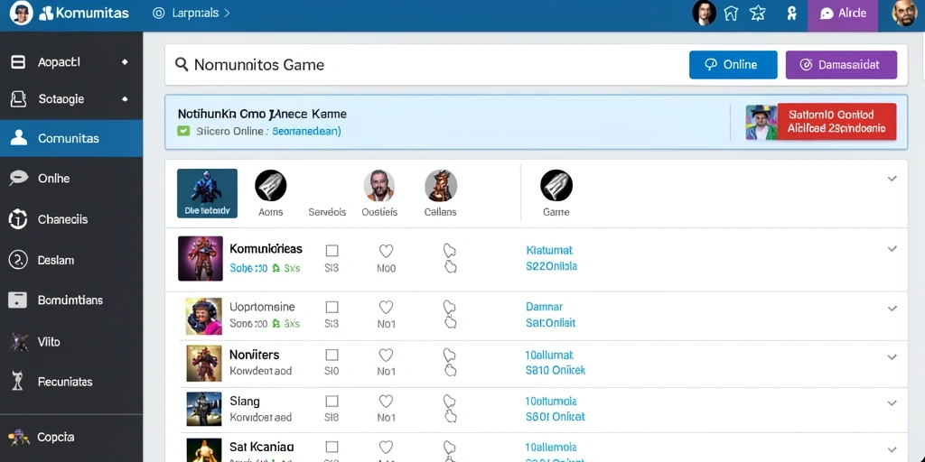The height and width of the screenshot is (462, 925).
Task: Click the red Satiomi0 Conliod banner
Action: pos(837,122)
